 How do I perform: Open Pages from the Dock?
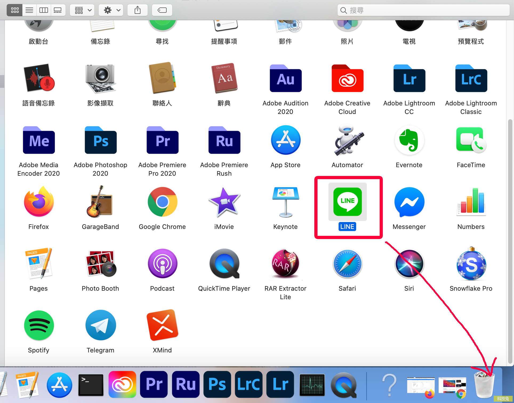coord(28,385)
